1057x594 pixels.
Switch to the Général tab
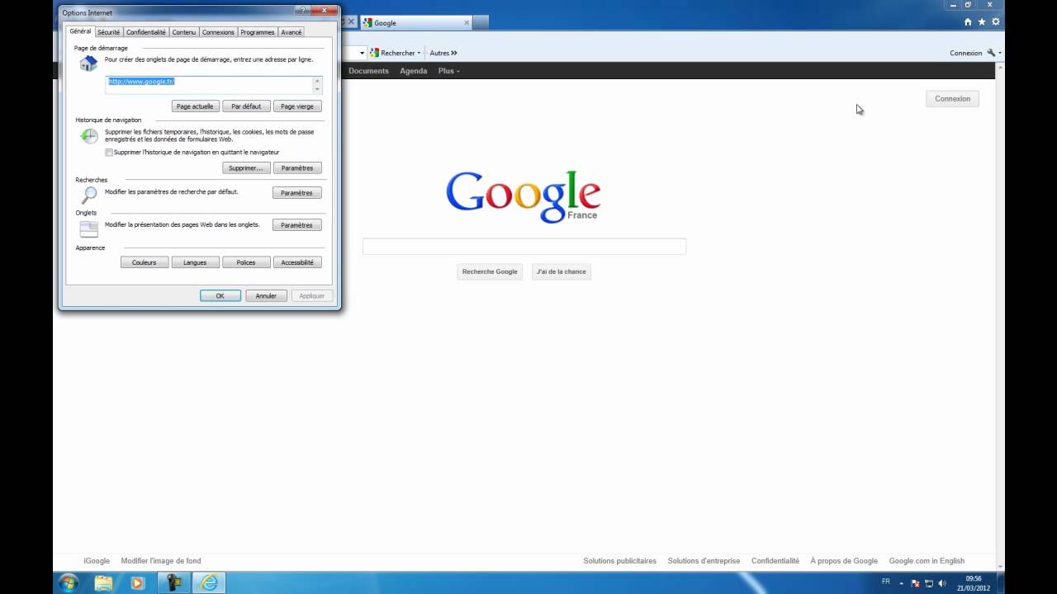pos(80,31)
